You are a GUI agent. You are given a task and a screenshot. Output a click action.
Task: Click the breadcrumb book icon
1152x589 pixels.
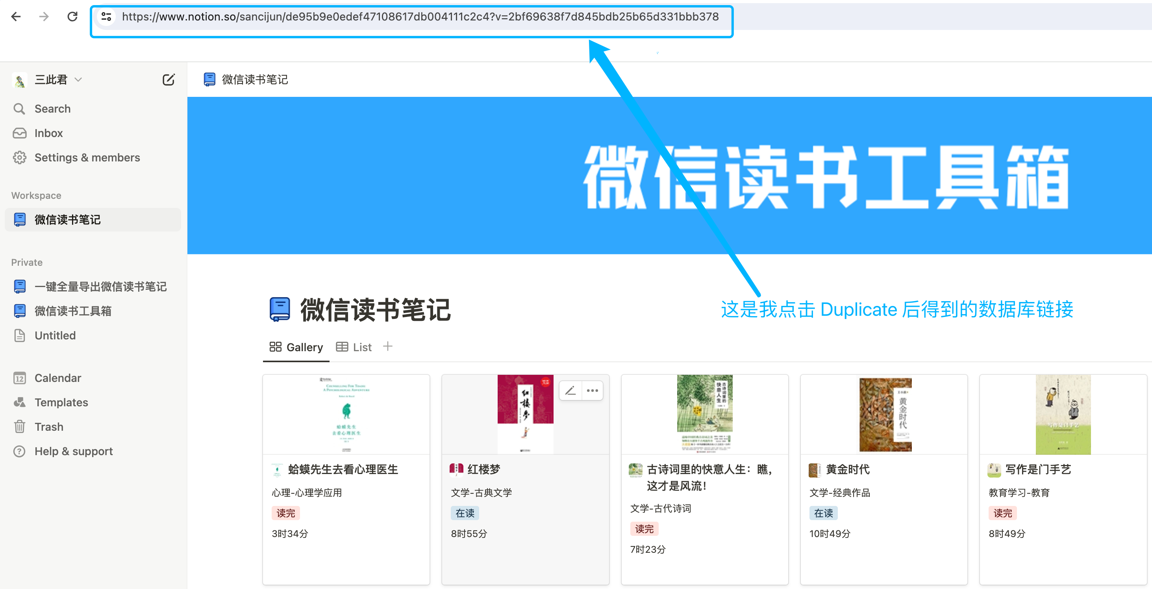209,80
